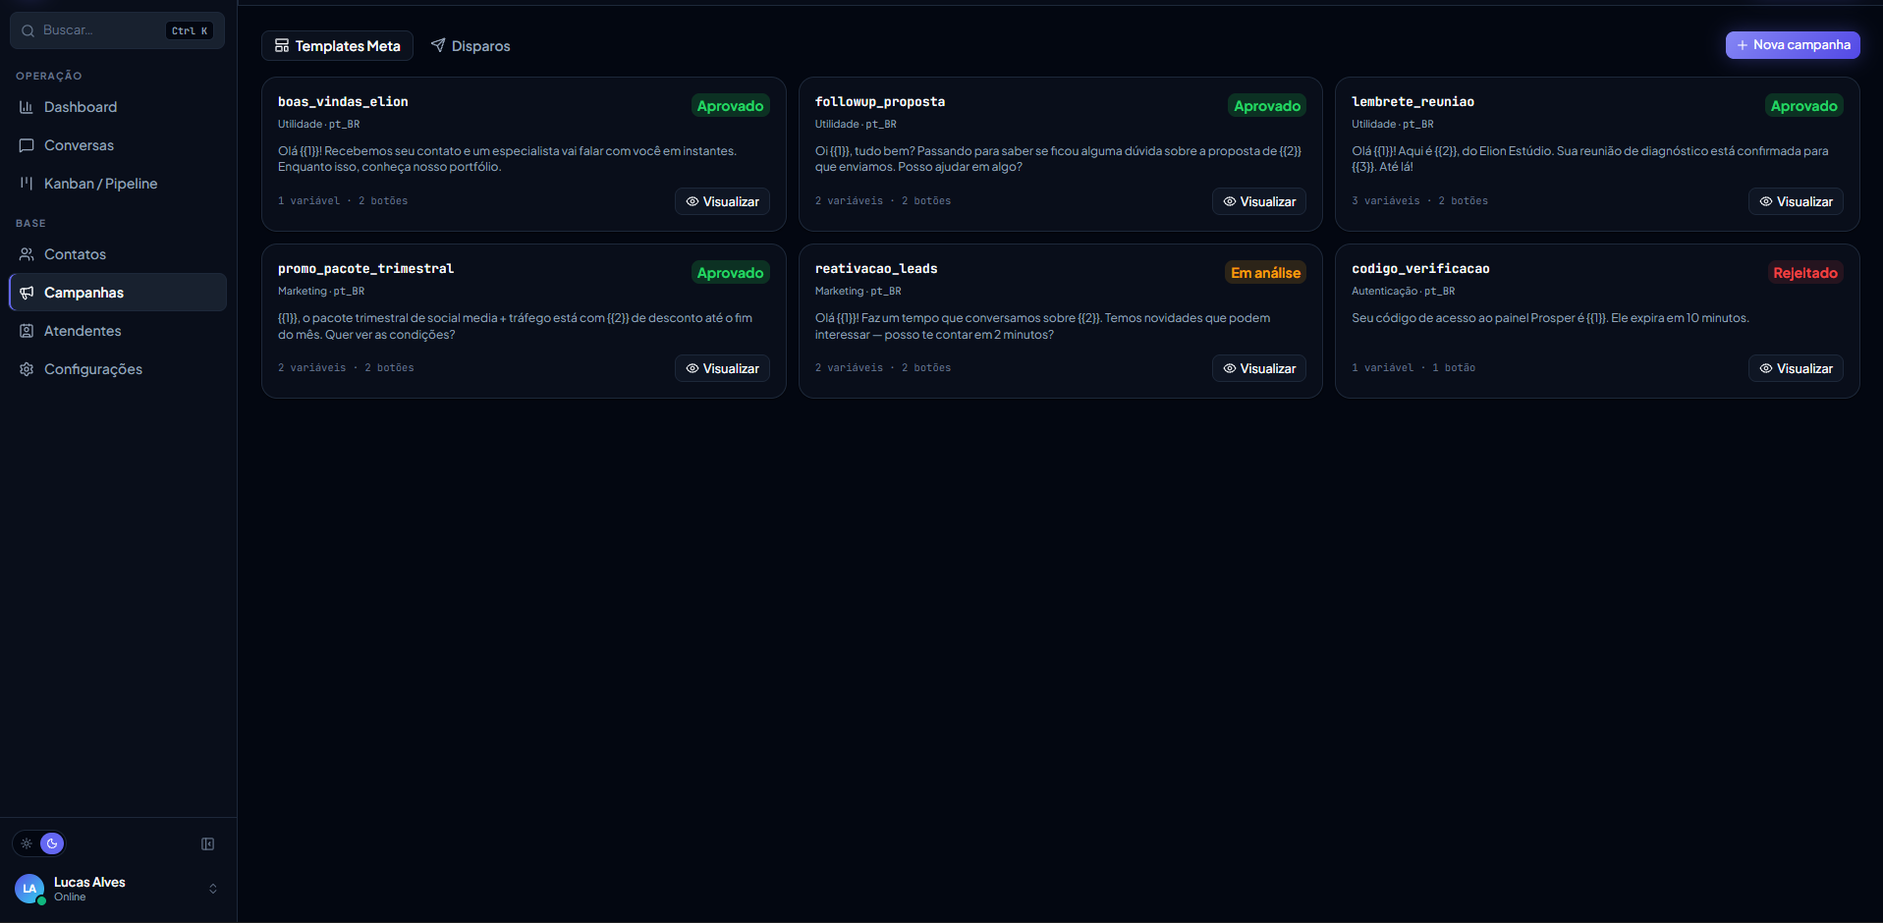The width and height of the screenshot is (1883, 923).
Task: Select the codigo_verificacao template title
Action: coord(1420,269)
